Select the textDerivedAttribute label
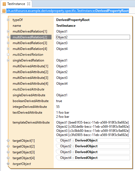Viewport: 135px width, 171px height. click(28, 113)
